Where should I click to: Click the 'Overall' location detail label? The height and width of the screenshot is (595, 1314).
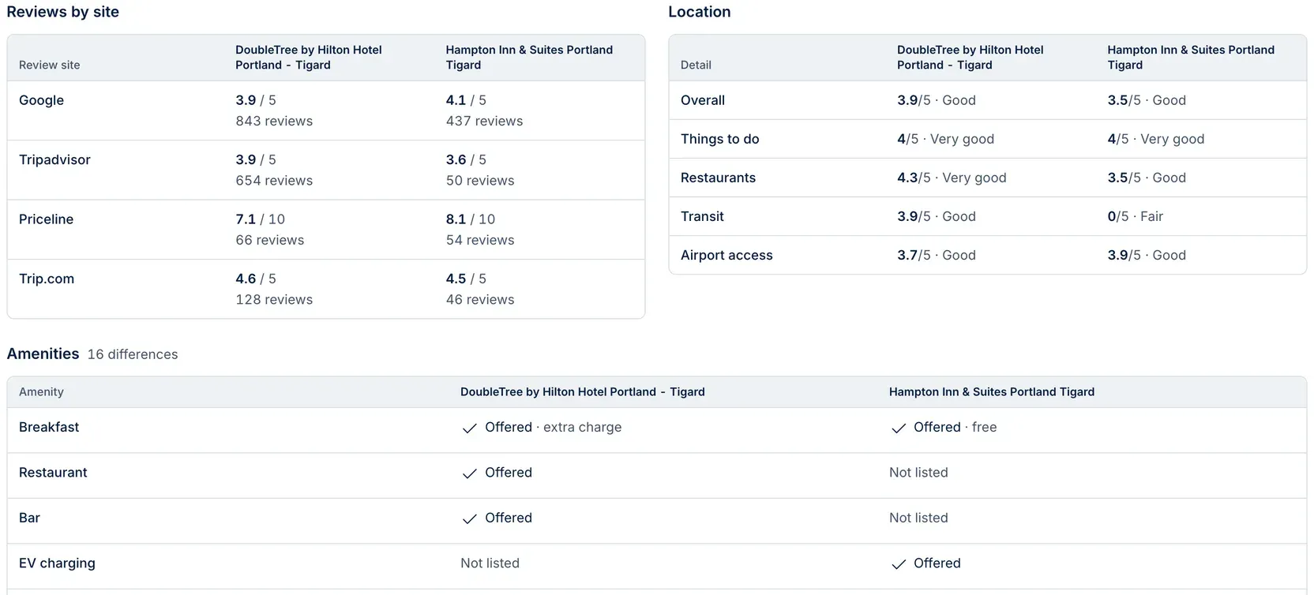[703, 100]
